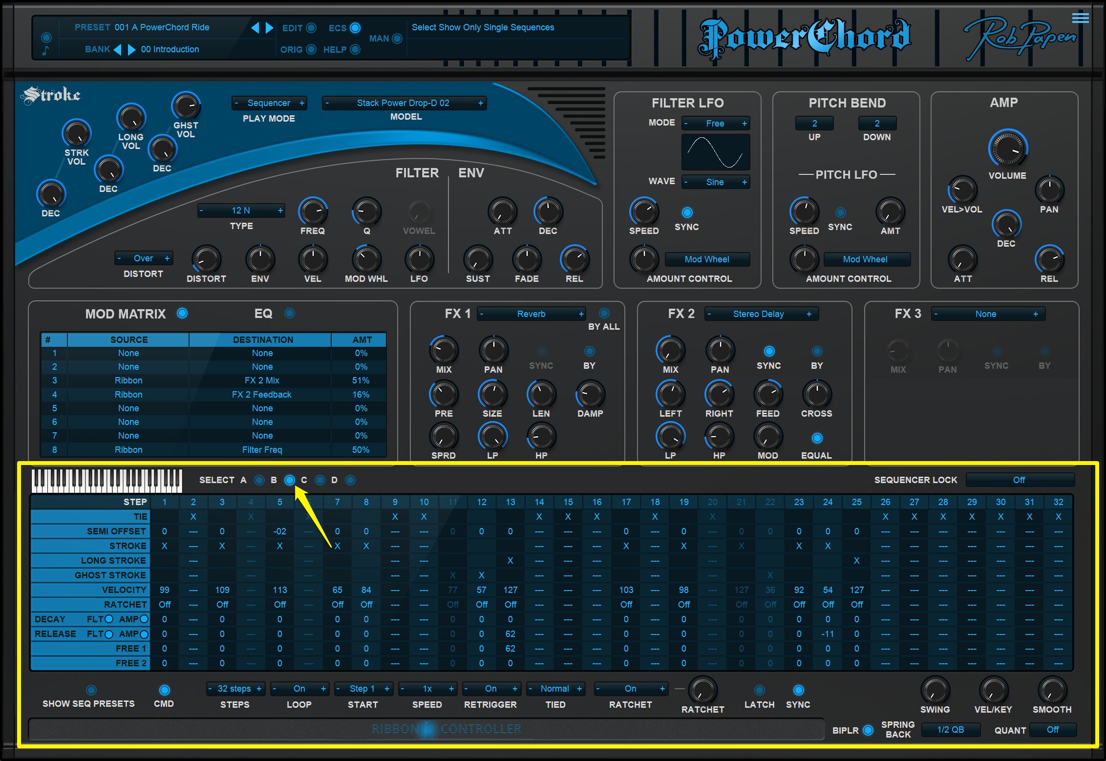
Task: Adjust the FX 2 CROSS knob
Action: click(x=816, y=394)
